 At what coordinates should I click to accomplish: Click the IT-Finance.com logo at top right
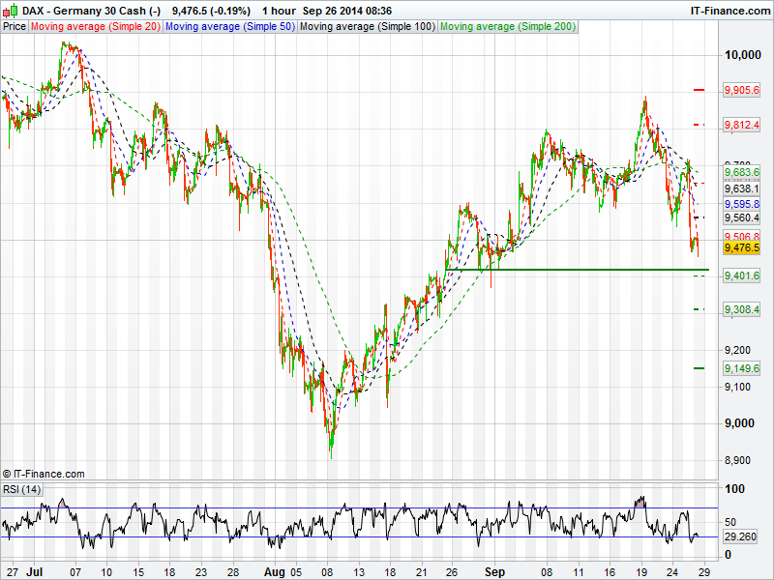[730, 10]
